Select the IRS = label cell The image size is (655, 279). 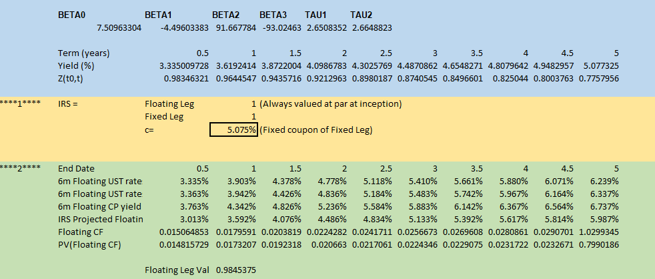pyautogui.click(x=69, y=104)
